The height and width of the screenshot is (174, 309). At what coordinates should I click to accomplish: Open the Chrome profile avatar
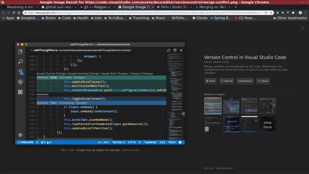coord(300,13)
